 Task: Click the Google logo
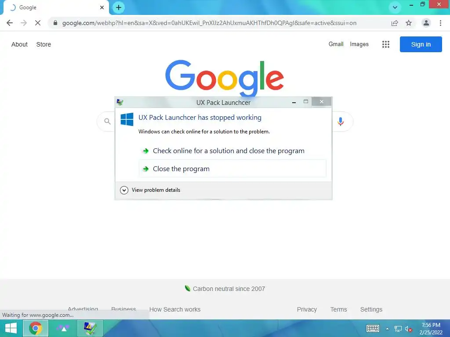click(225, 78)
